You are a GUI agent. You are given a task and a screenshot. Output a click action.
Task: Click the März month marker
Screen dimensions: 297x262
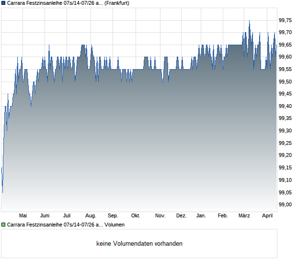point(244,216)
